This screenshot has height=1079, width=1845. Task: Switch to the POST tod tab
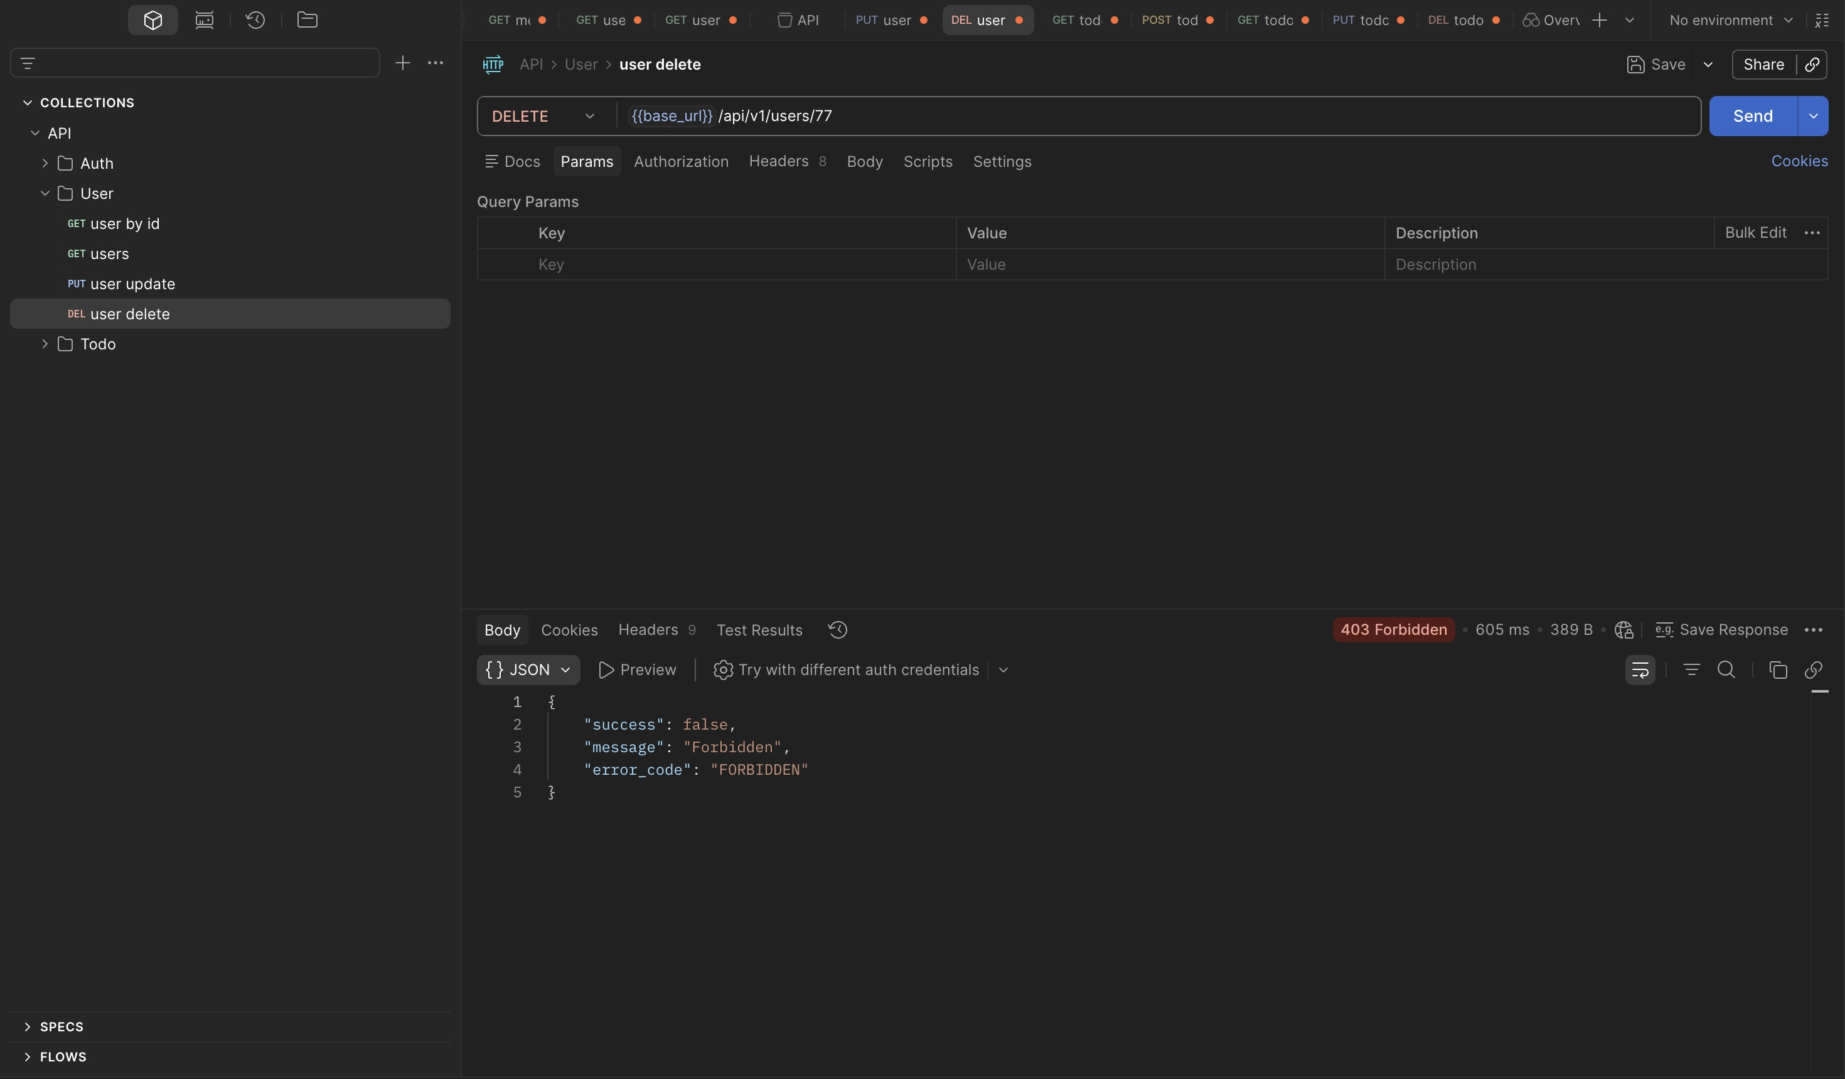pyautogui.click(x=1178, y=21)
